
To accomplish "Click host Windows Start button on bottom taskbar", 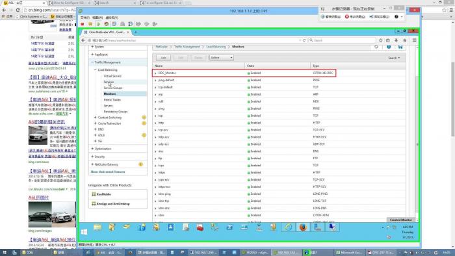I will [x=5, y=253].
